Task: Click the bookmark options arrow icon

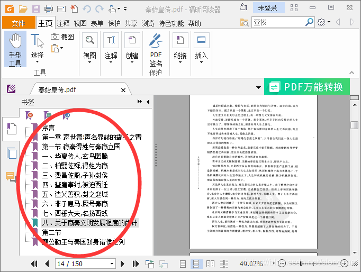Action: coord(66,115)
